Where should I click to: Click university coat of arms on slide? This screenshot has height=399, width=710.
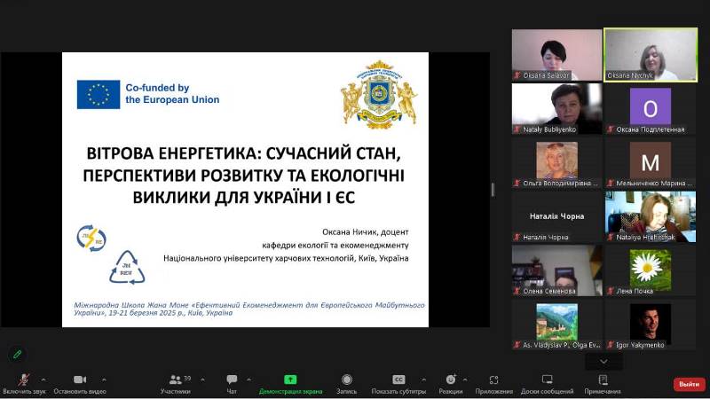(x=380, y=95)
